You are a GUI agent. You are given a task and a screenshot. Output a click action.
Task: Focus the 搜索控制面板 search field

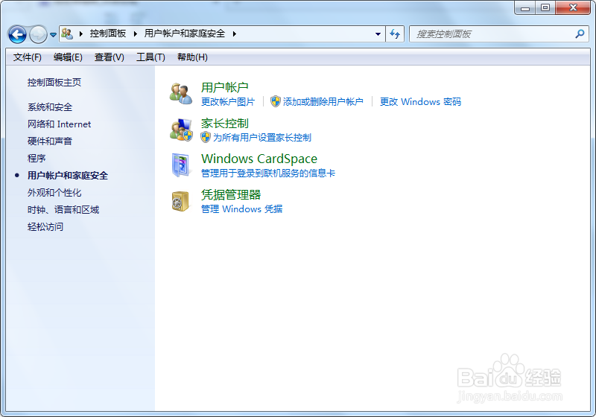tap(499, 34)
